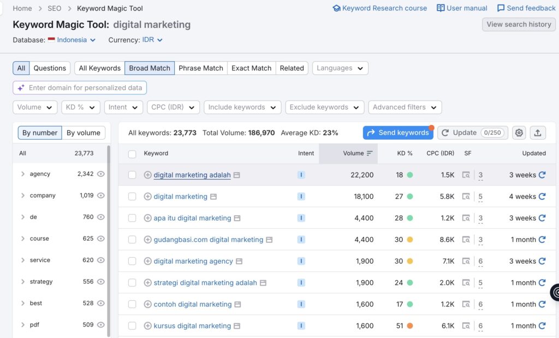This screenshot has width=559, height=338.
Task: Refresh metrics for 'kursus digital marketing' row
Action: pyautogui.click(x=542, y=326)
